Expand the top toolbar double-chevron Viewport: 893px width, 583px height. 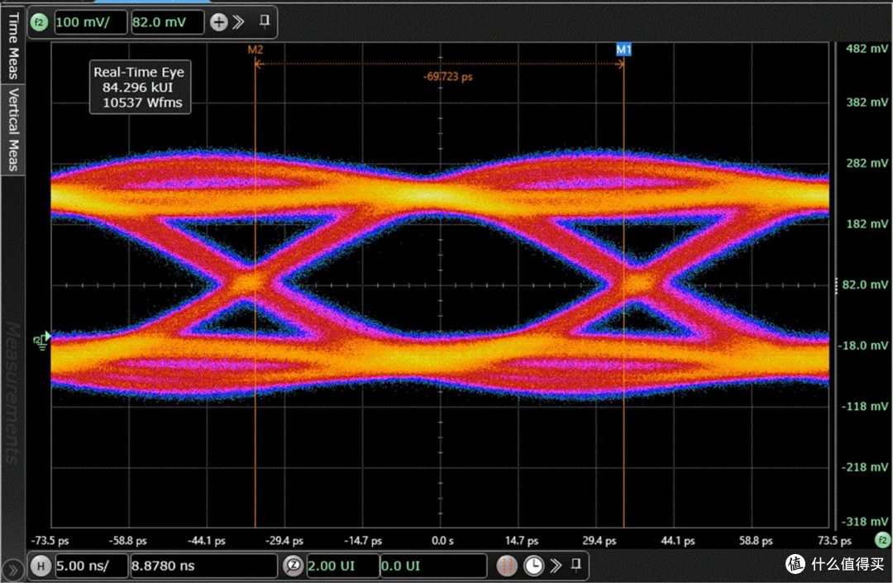239,22
